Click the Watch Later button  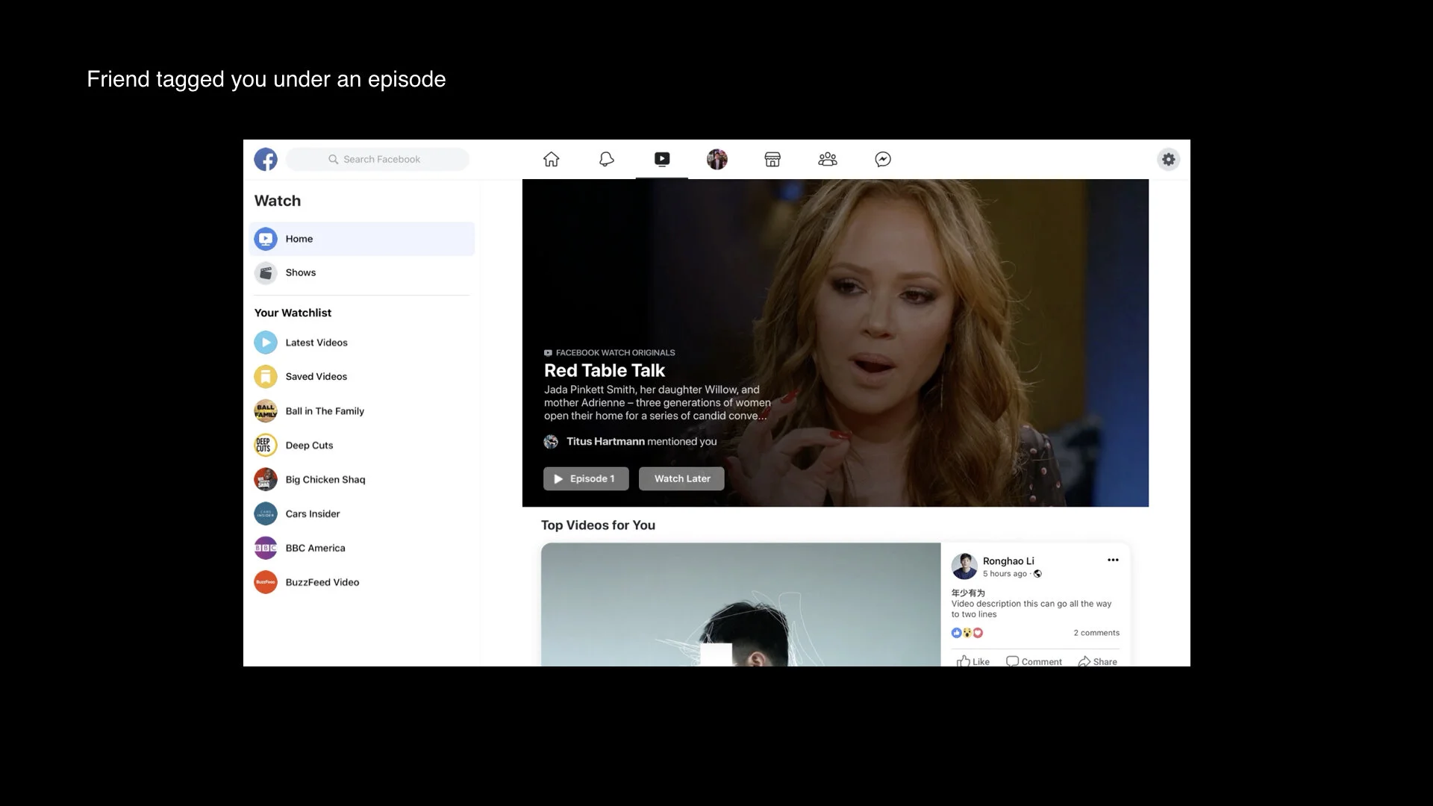681,479
